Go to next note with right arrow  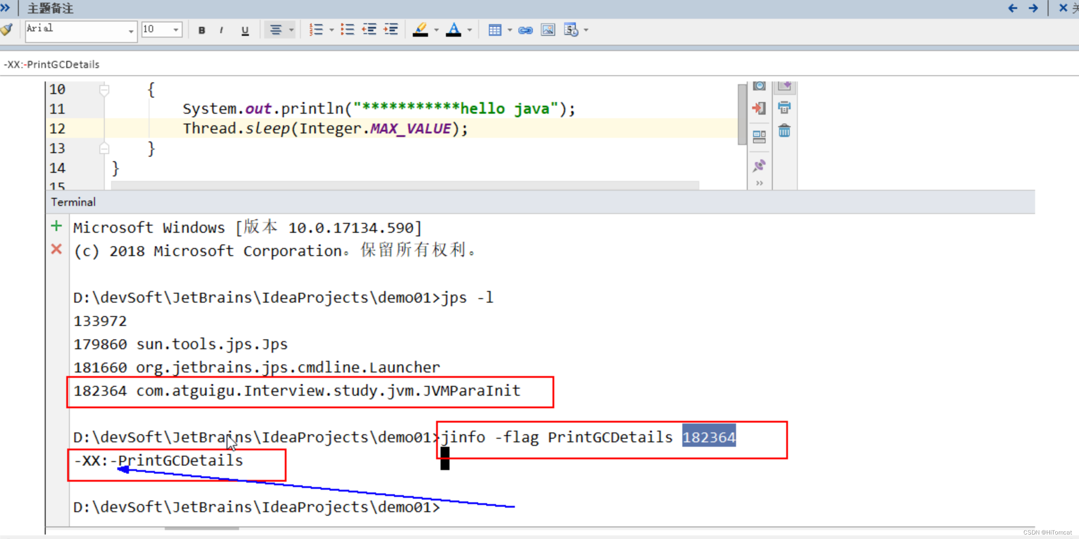pos(1034,8)
